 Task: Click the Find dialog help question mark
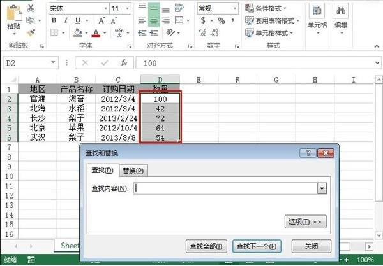tap(309, 153)
